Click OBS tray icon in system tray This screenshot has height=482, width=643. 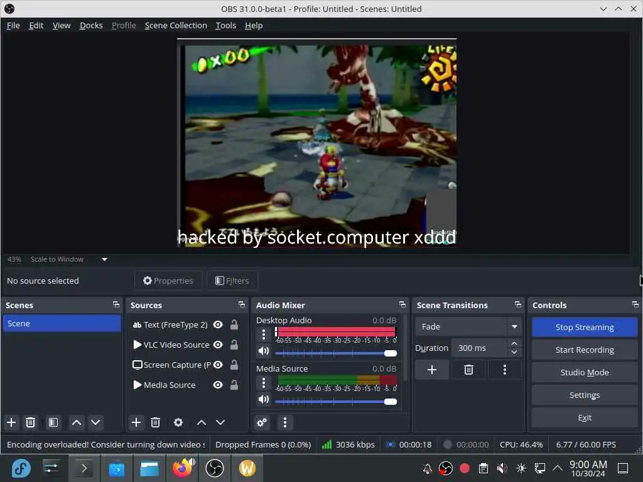[445, 468]
